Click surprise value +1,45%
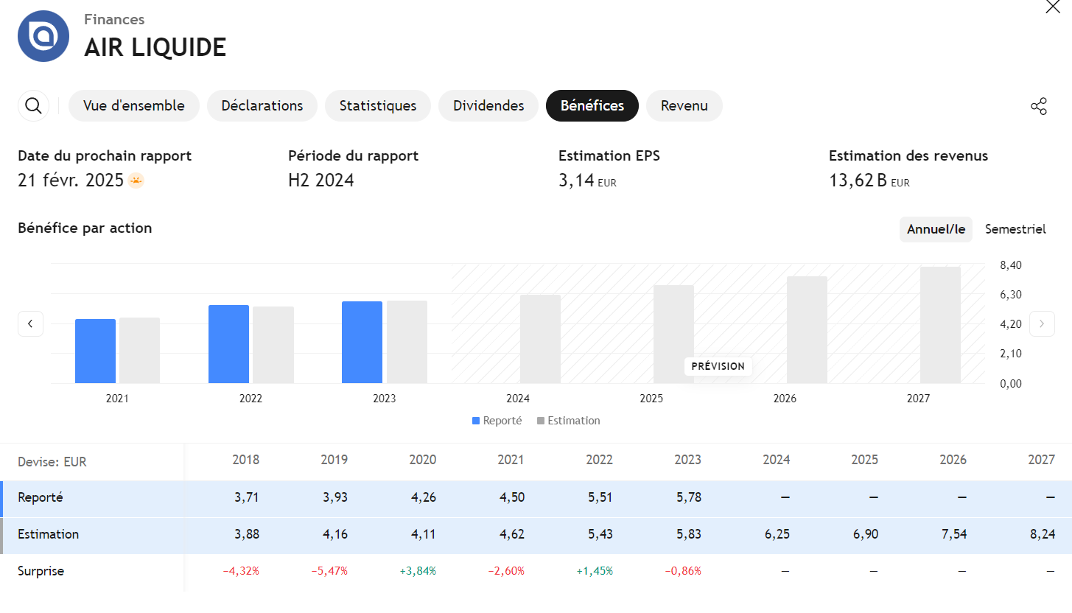The width and height of the screenshot is (1072, 613). coord(595,571)
